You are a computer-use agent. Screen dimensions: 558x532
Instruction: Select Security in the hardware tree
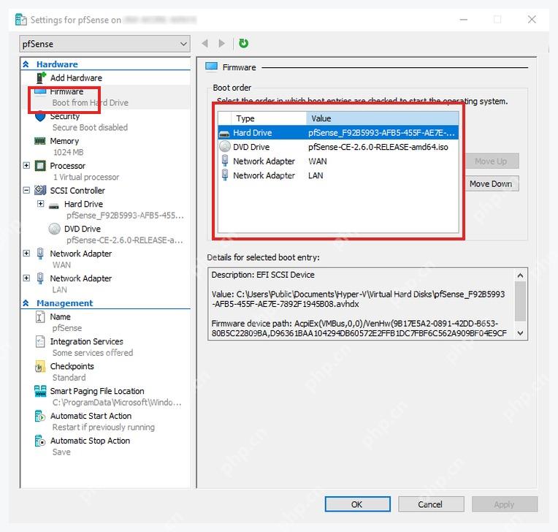[x=65, y=116]
